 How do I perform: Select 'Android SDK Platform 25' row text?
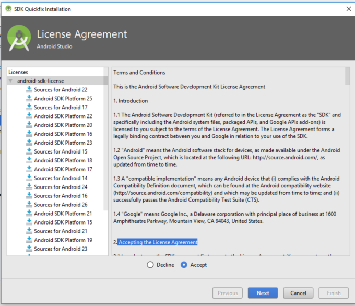click(63, 99)
